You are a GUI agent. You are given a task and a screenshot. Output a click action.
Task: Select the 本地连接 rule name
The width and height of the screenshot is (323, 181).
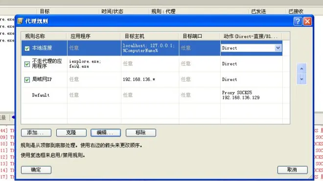(x=42, y=48)
